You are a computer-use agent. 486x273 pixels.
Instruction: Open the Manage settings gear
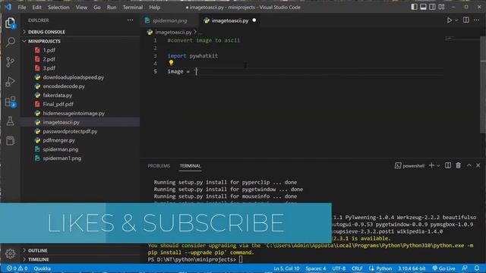tap(10, 253)
